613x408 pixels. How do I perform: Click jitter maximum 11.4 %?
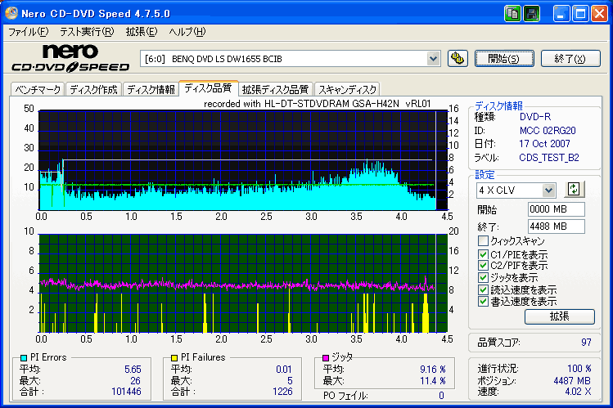[433, 381]
